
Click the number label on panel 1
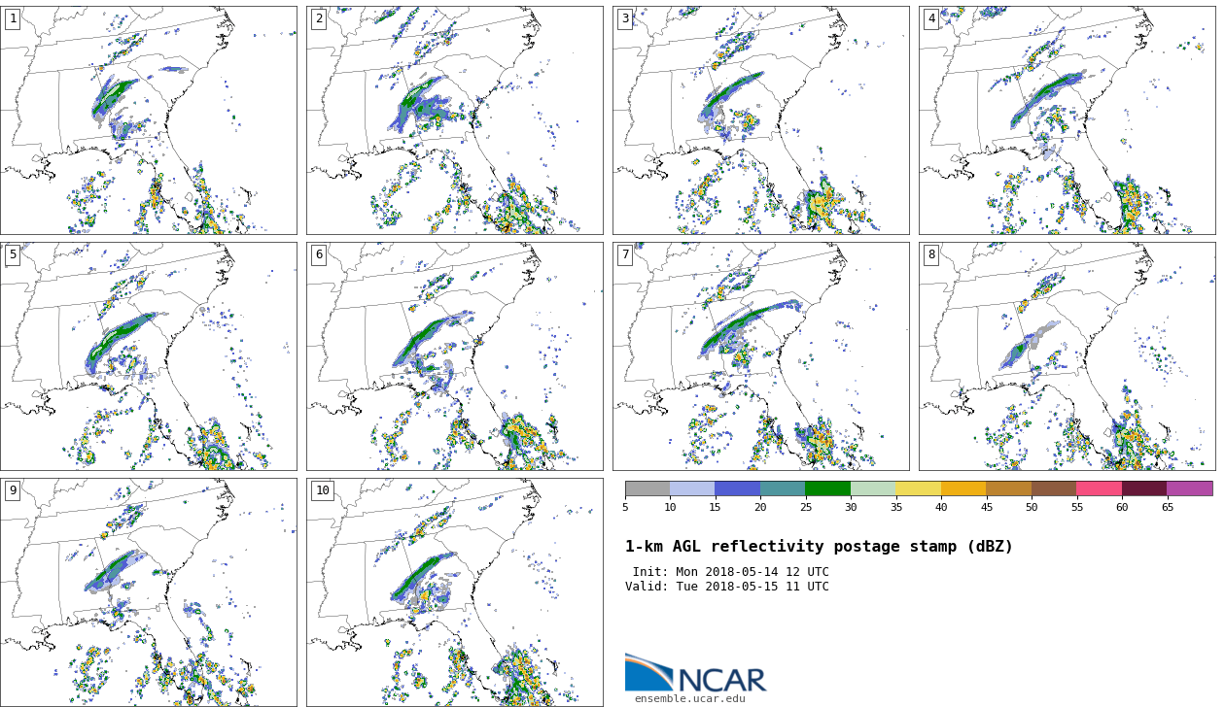click(x=13, y=18)
